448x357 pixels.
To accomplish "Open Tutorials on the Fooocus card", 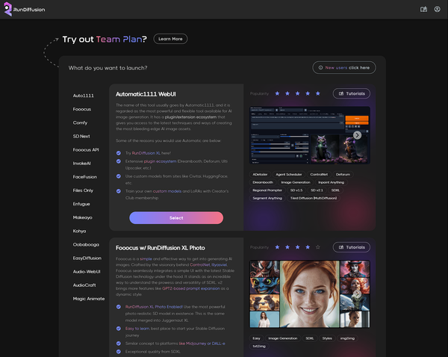I will pyautogui.click(x=351, y=246).
